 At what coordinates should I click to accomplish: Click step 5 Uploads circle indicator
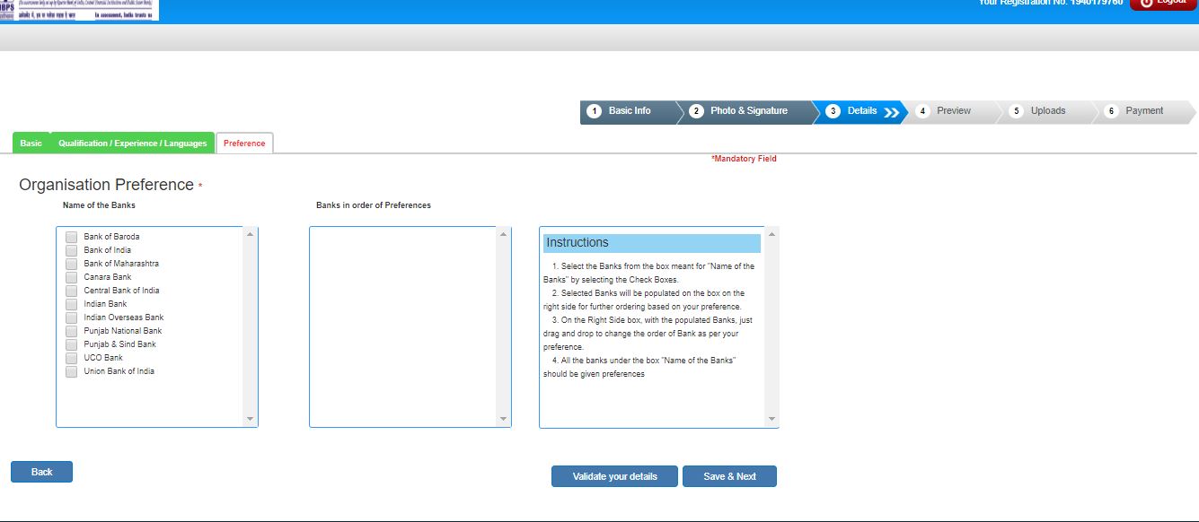(1016, 110)
